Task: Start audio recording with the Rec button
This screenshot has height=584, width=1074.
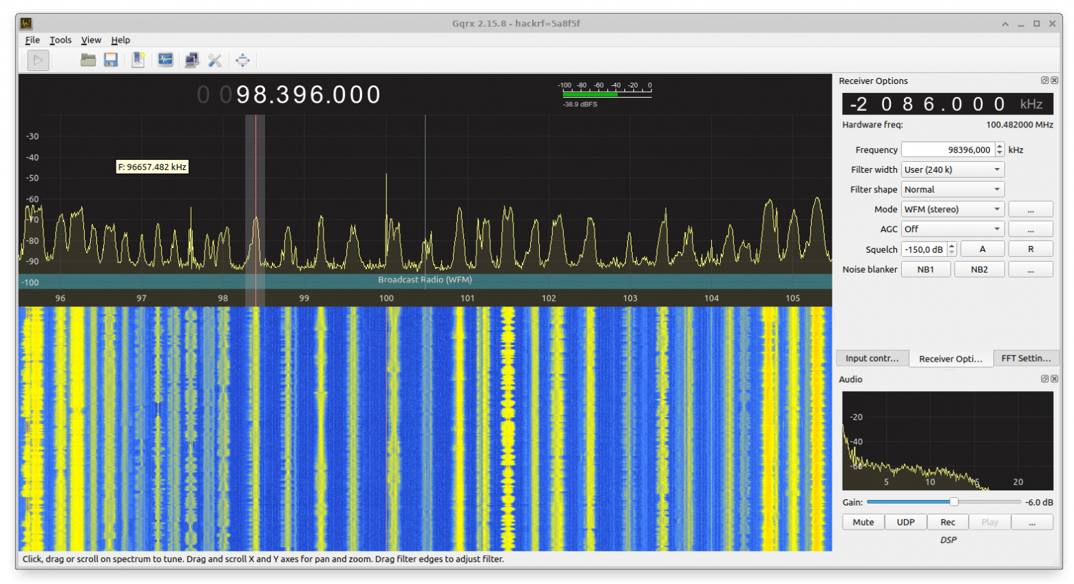Action: click(948, 522)
